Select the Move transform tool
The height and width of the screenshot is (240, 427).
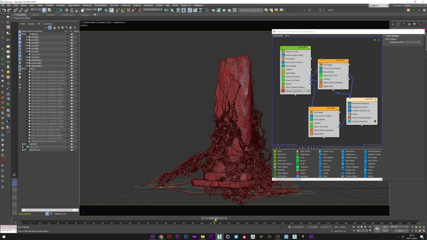66,10
